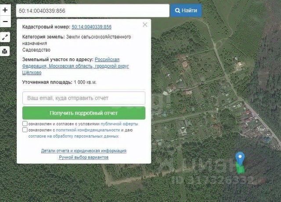This screenshot has width=281, height=202.
Task: Click the cadastral number search field
Action: (93, 11)
